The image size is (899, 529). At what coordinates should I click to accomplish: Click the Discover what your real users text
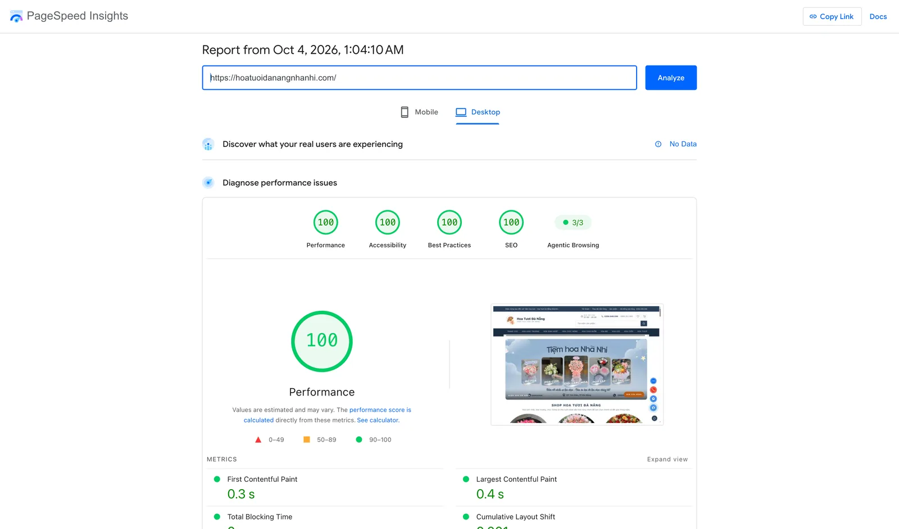(312, 144)
